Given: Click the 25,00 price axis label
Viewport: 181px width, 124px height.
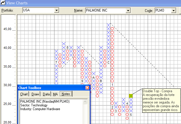Looking at the screenshot, I should coord(8,104).
